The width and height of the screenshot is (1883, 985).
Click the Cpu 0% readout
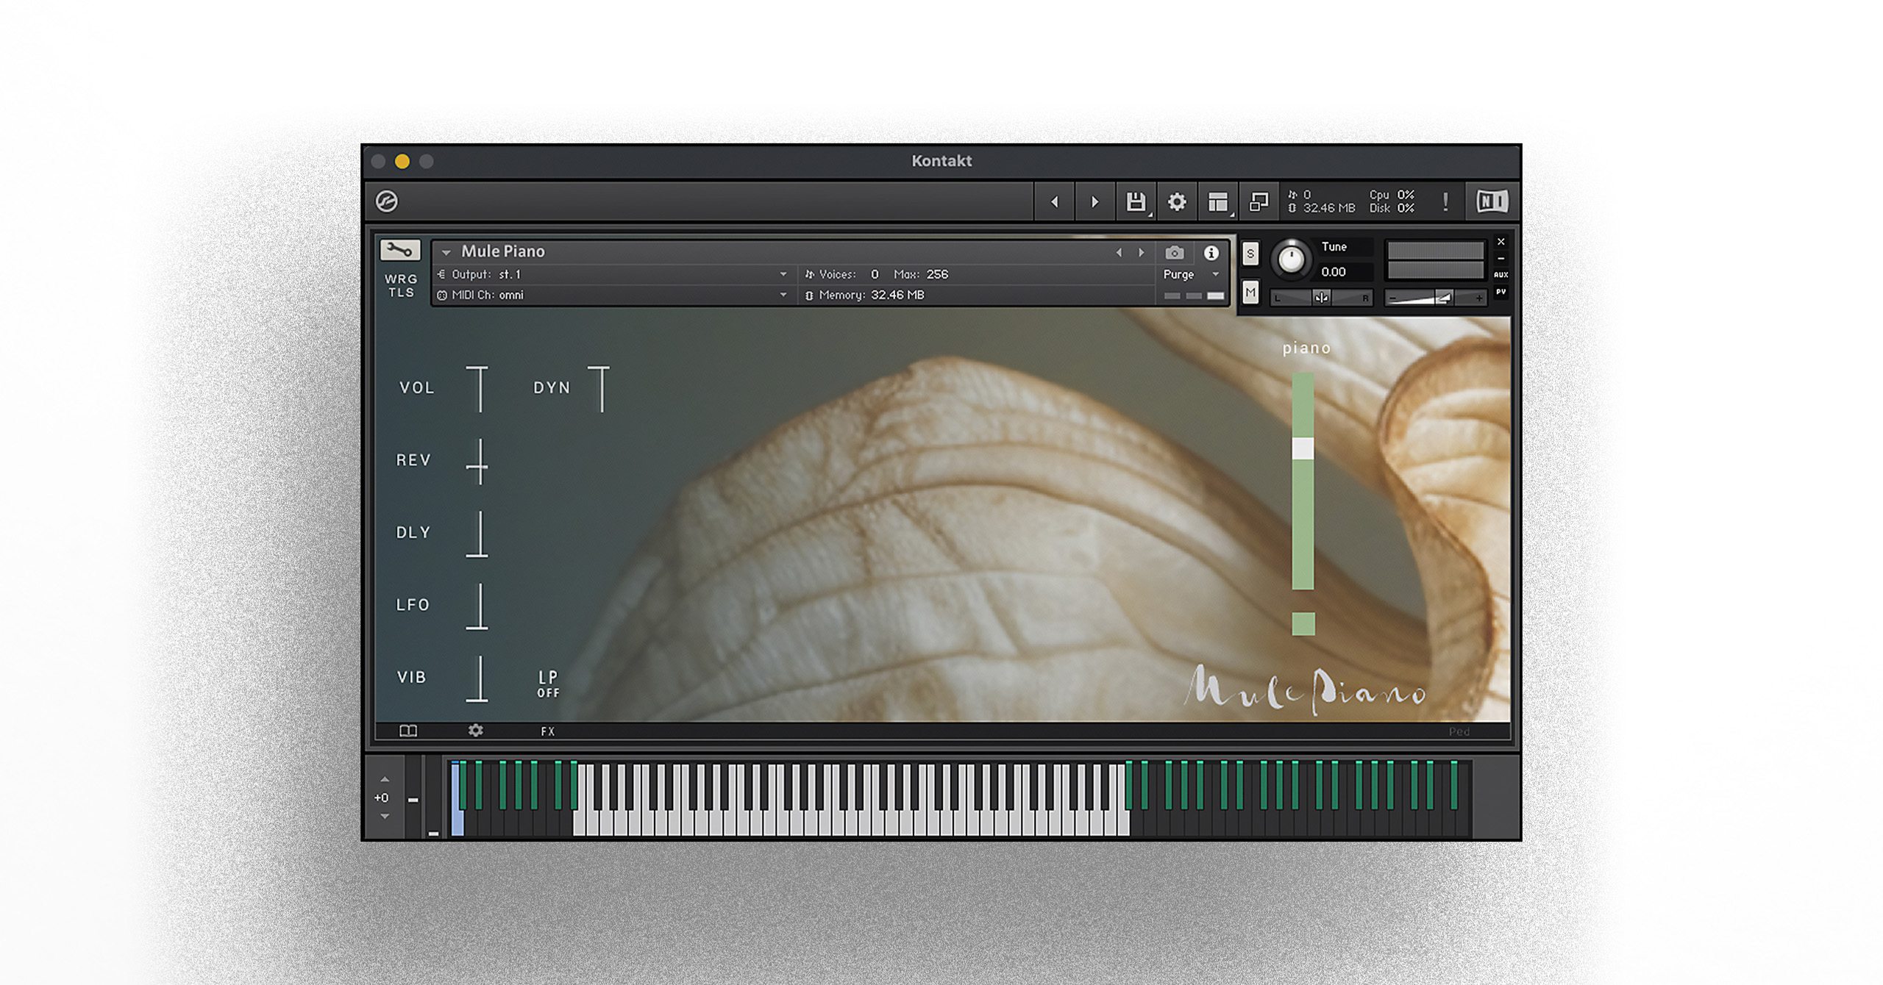click(x=1392, y=195)
